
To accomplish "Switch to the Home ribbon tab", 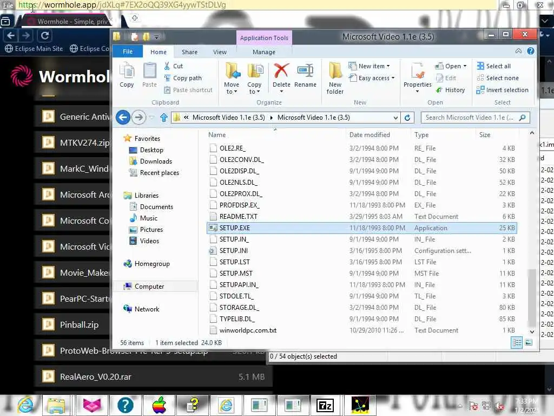I will click(x=159, y=52).
